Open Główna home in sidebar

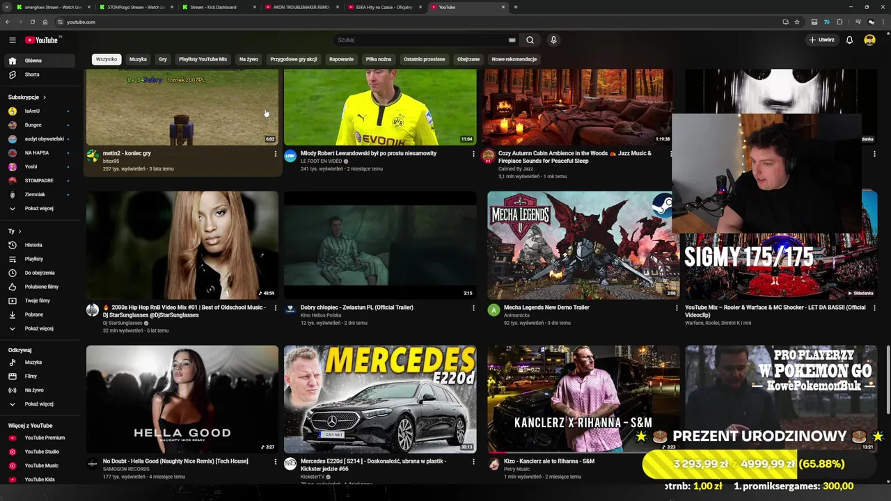(x=38, y=61)
